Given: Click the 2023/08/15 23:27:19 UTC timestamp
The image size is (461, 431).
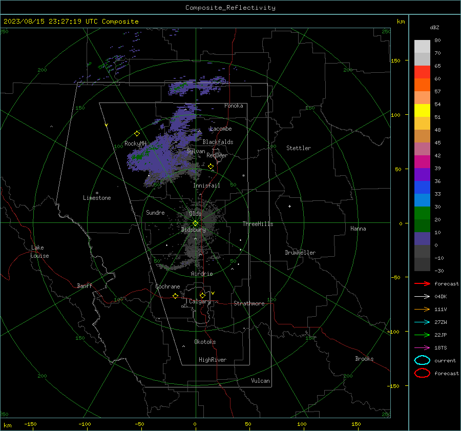Looking at the screenshot, I should tap(71, 22).
